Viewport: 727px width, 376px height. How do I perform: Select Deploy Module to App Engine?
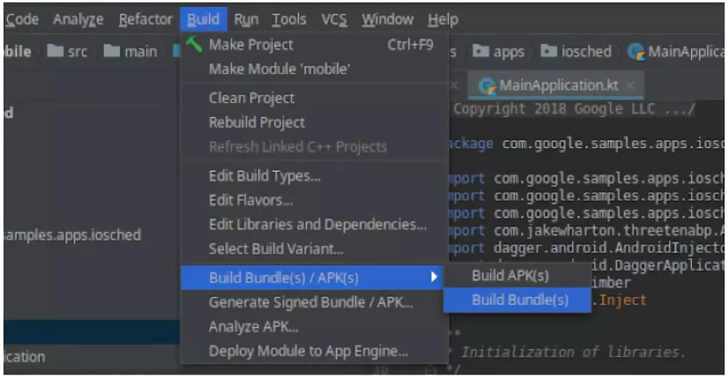314,351
